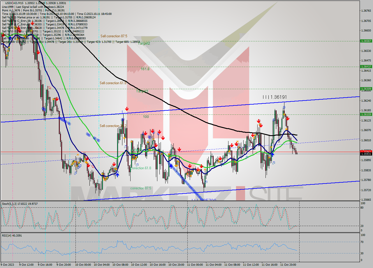Click the green 1.36437 price tag
This screenshot has width=373, height=268.
[x=366, y=66]
